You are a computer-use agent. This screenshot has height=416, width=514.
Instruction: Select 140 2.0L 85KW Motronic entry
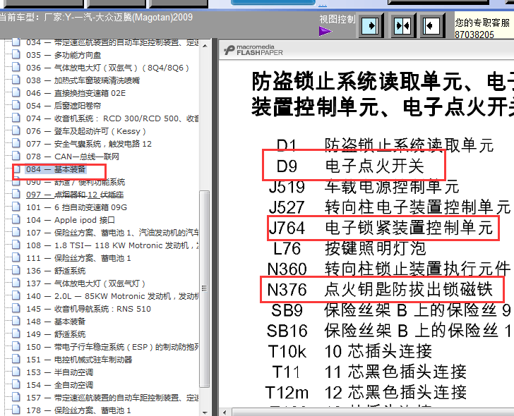[x=112, y=296]
